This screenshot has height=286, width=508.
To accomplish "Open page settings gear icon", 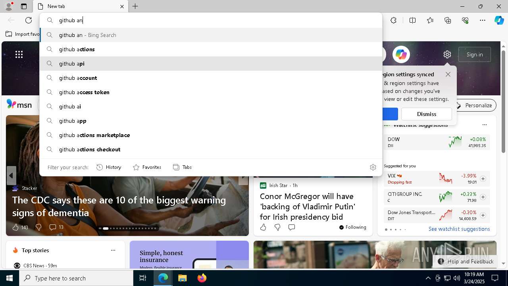I will tap(447, 54).
